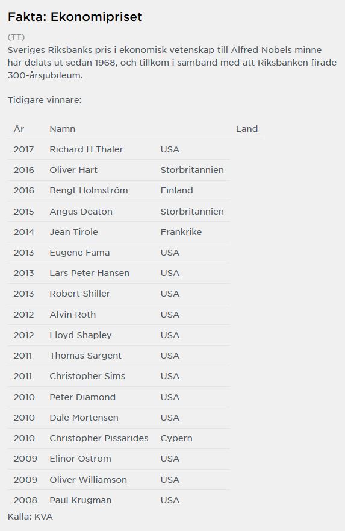Viewport: 345px width, 531px height.
Task: Click the name Oliver Hart
Action: tap(73, 170)
